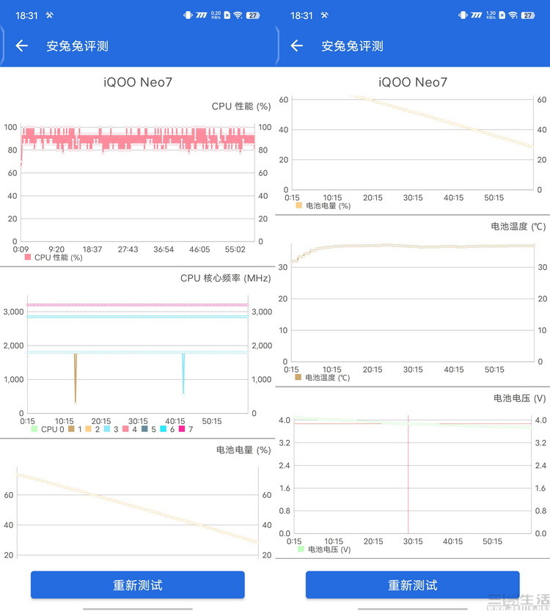Image resolution: width=550 pixels, height=611 pixels.
Task: Tap the 电池电压 (V) chart title
Action: coord(520,398)
